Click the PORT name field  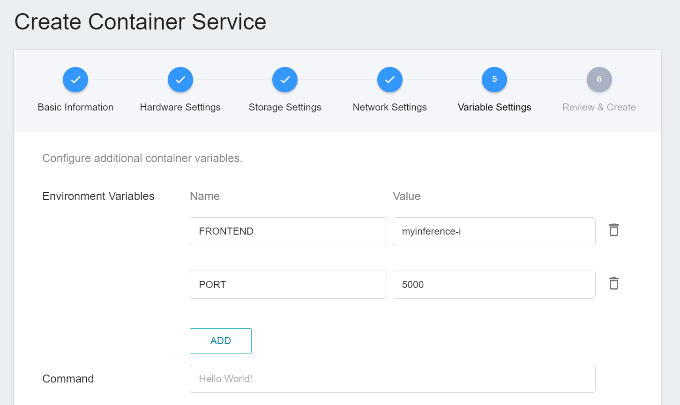click(288, 285)
